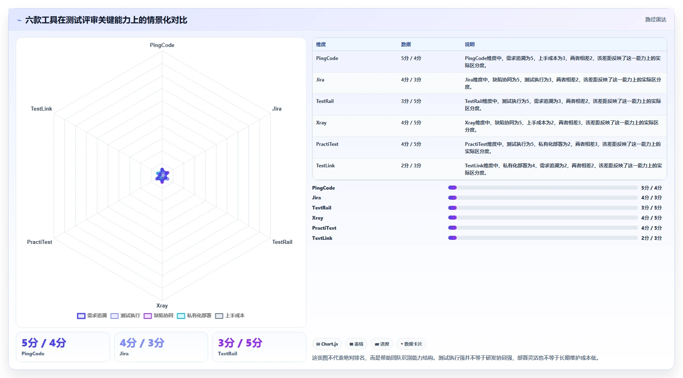This screenshot has height=378, width=683.
Task: Click the page title 六款工具在测试评审关键能力上的情景化对比
Action: pos(106,20)
